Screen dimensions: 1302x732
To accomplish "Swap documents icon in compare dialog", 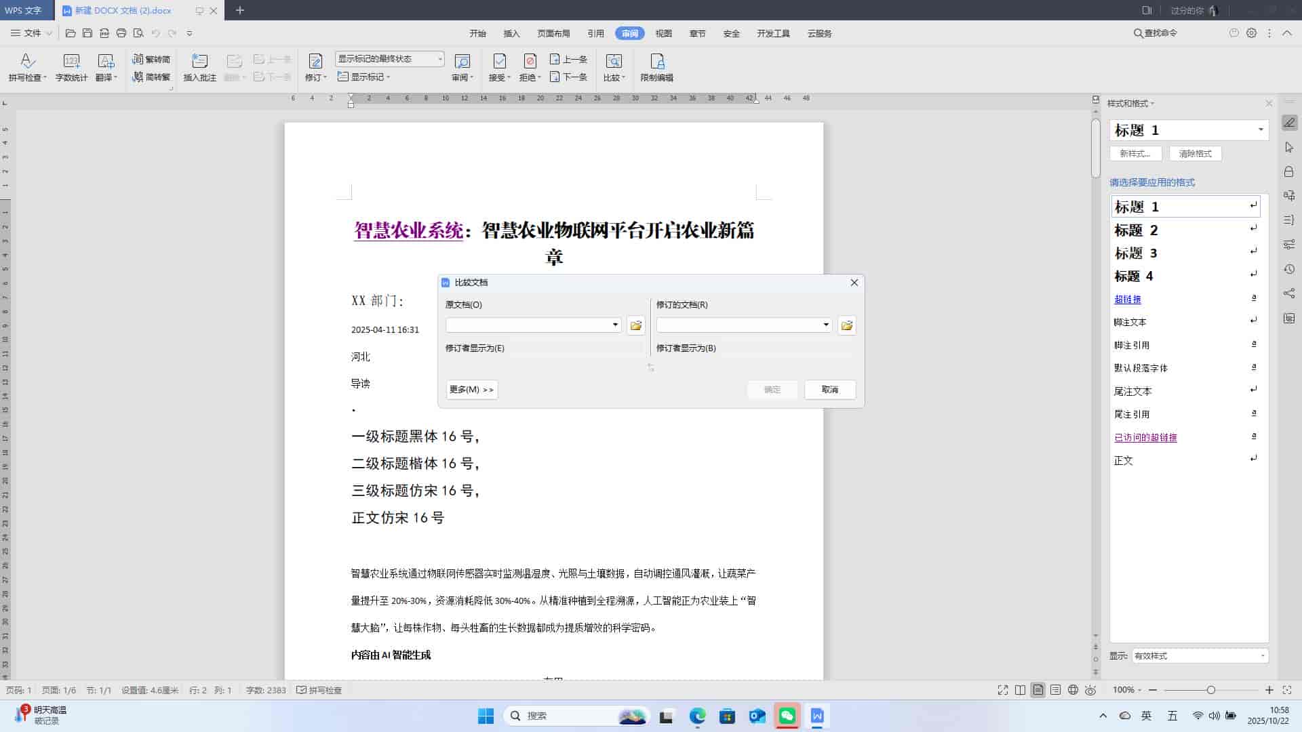I will coord(650,367).
